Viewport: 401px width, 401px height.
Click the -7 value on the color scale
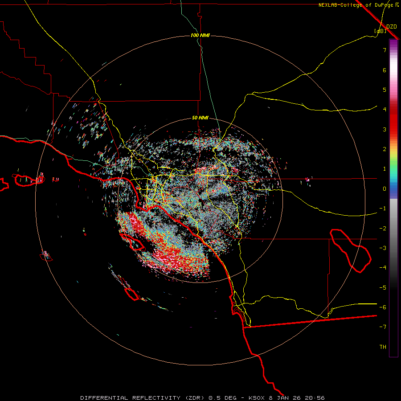tap(383, 327)
